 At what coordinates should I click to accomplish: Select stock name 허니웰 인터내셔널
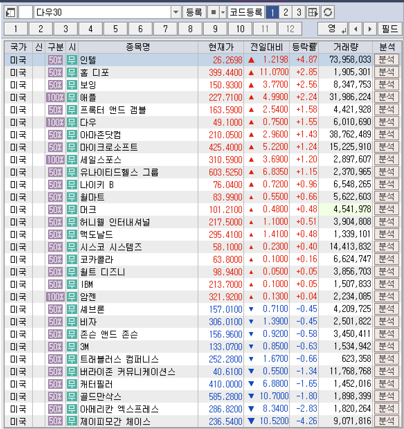coord(115,222)
